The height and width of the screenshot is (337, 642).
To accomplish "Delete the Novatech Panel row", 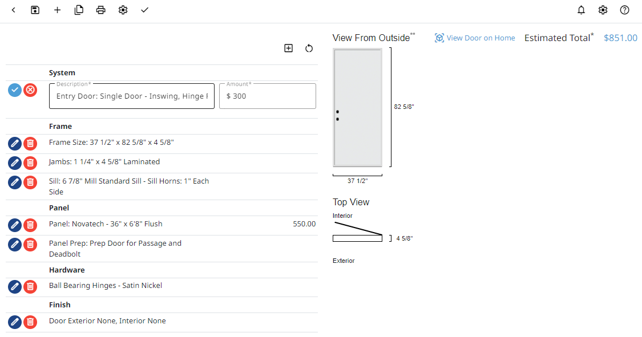I will [30, 225].
